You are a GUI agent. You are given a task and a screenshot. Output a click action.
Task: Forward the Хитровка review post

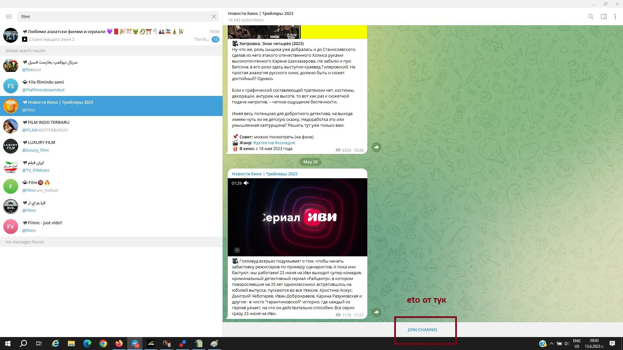(376, 147)
